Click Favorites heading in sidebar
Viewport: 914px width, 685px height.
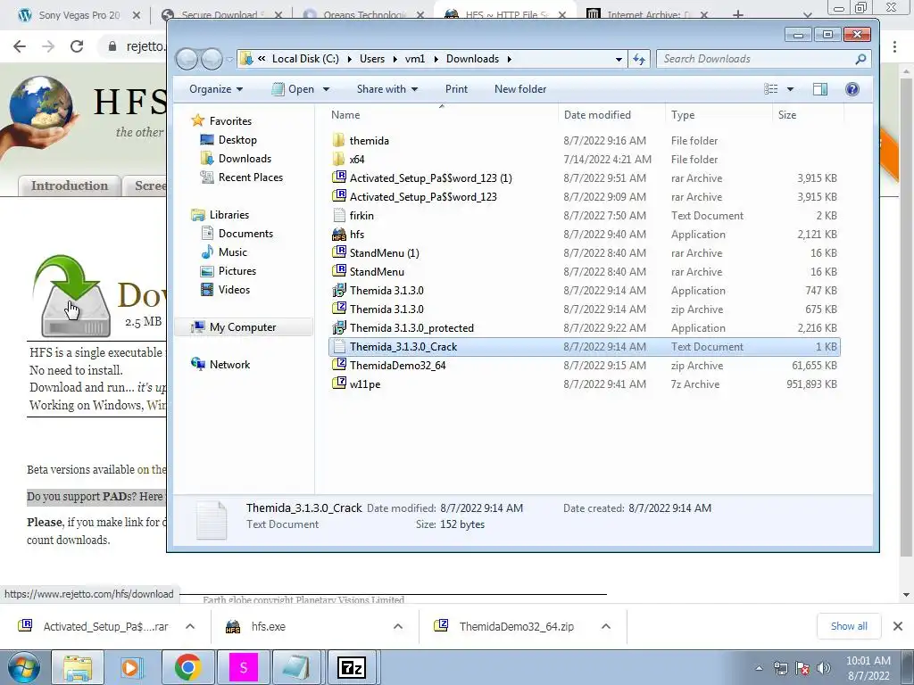pyautogui.click(x=230, y=121)
